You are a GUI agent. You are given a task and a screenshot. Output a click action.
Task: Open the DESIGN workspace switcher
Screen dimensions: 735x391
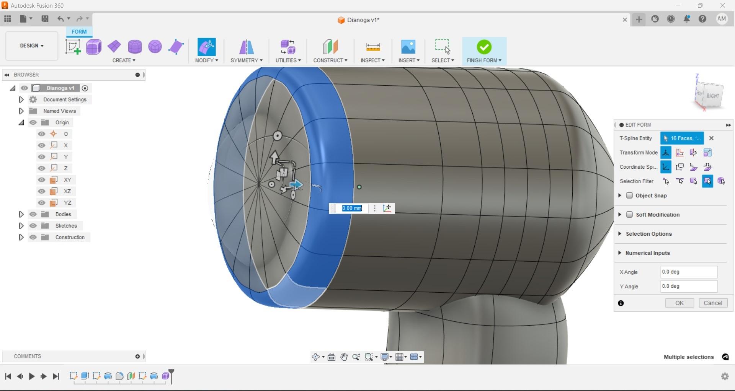coord(31,46)
